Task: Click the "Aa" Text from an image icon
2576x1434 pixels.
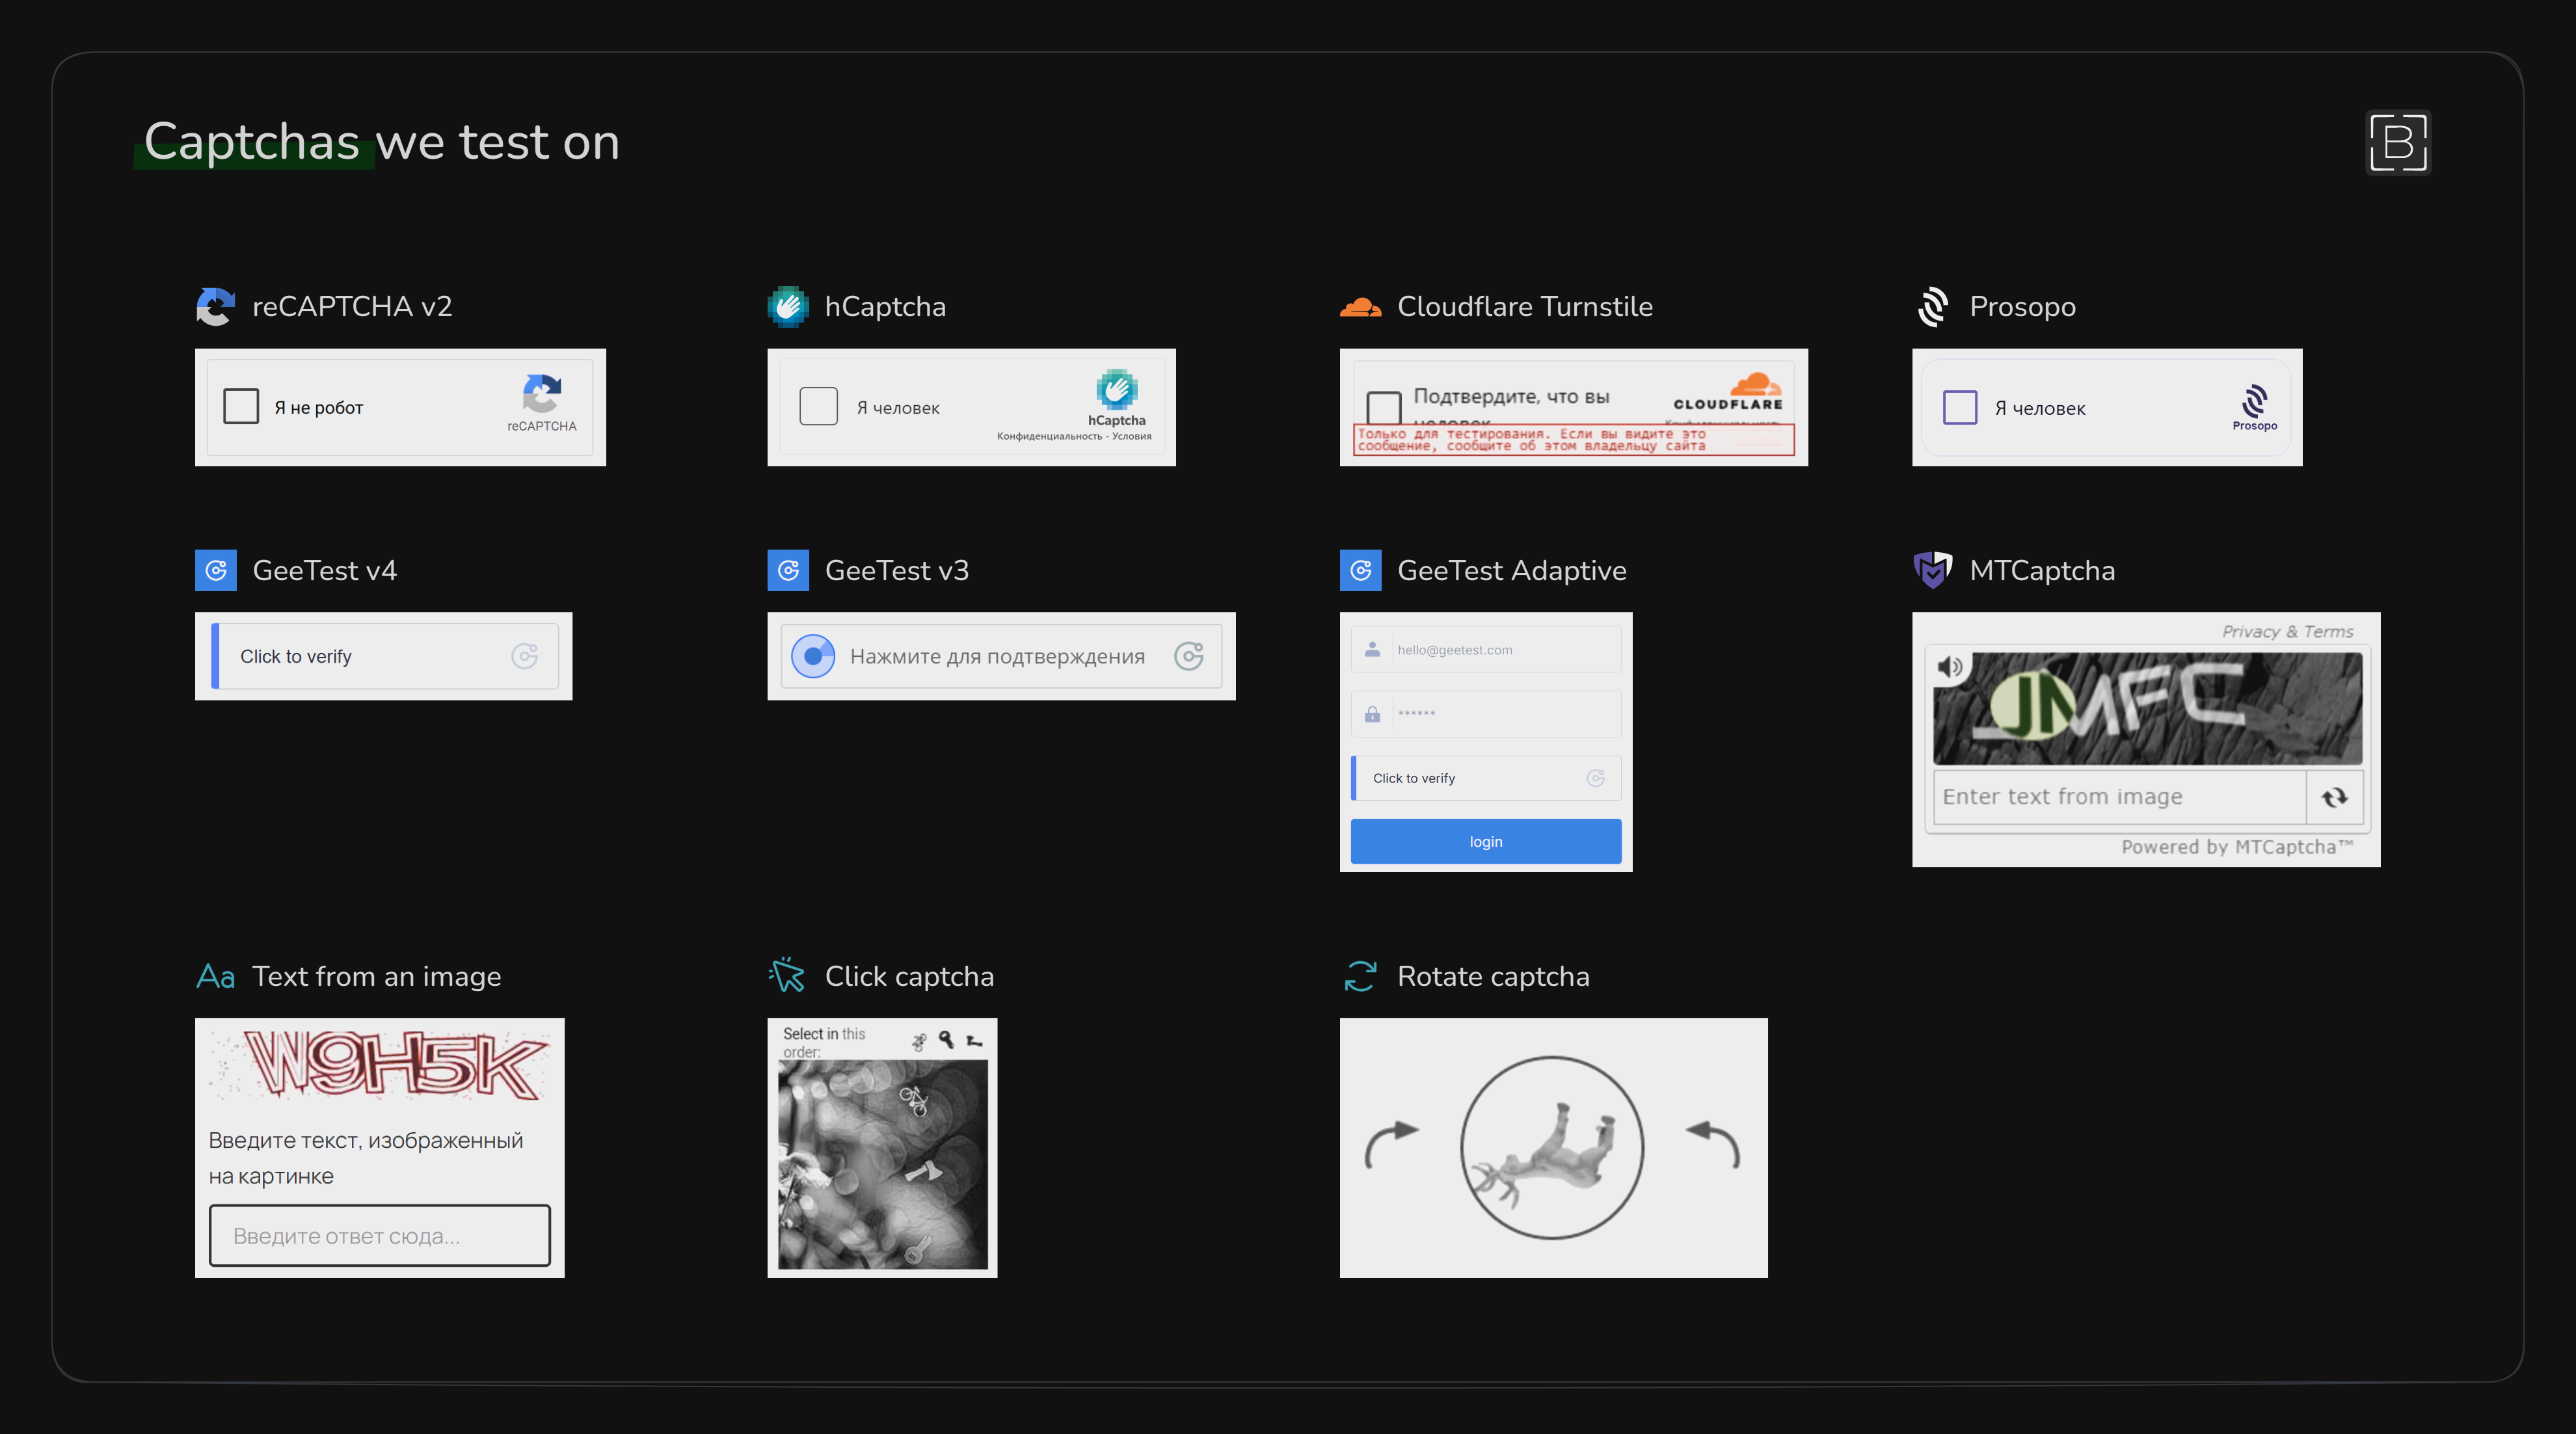Action: (216, 976)
